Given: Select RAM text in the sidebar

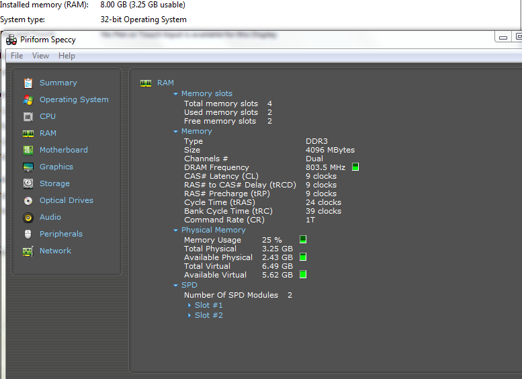Looking at the screenshot, I should pyautogui.click(x=48, y=133).
